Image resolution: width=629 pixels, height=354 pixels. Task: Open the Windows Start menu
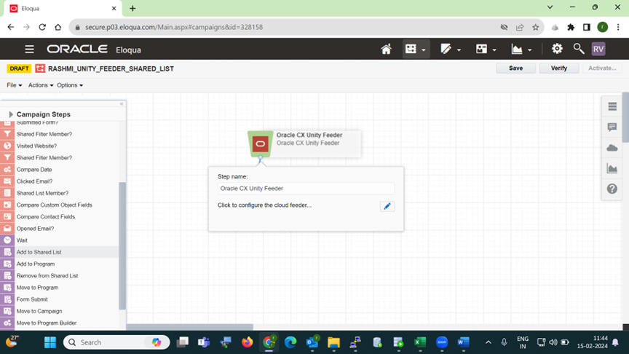click(50, 342)
